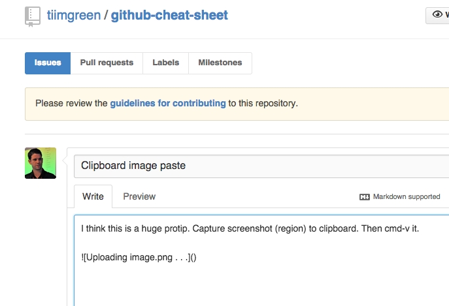The image size is (449, 306).
Task: Click the Watch eye icon button
Action: pyautogui.click(x=438, y=16)
